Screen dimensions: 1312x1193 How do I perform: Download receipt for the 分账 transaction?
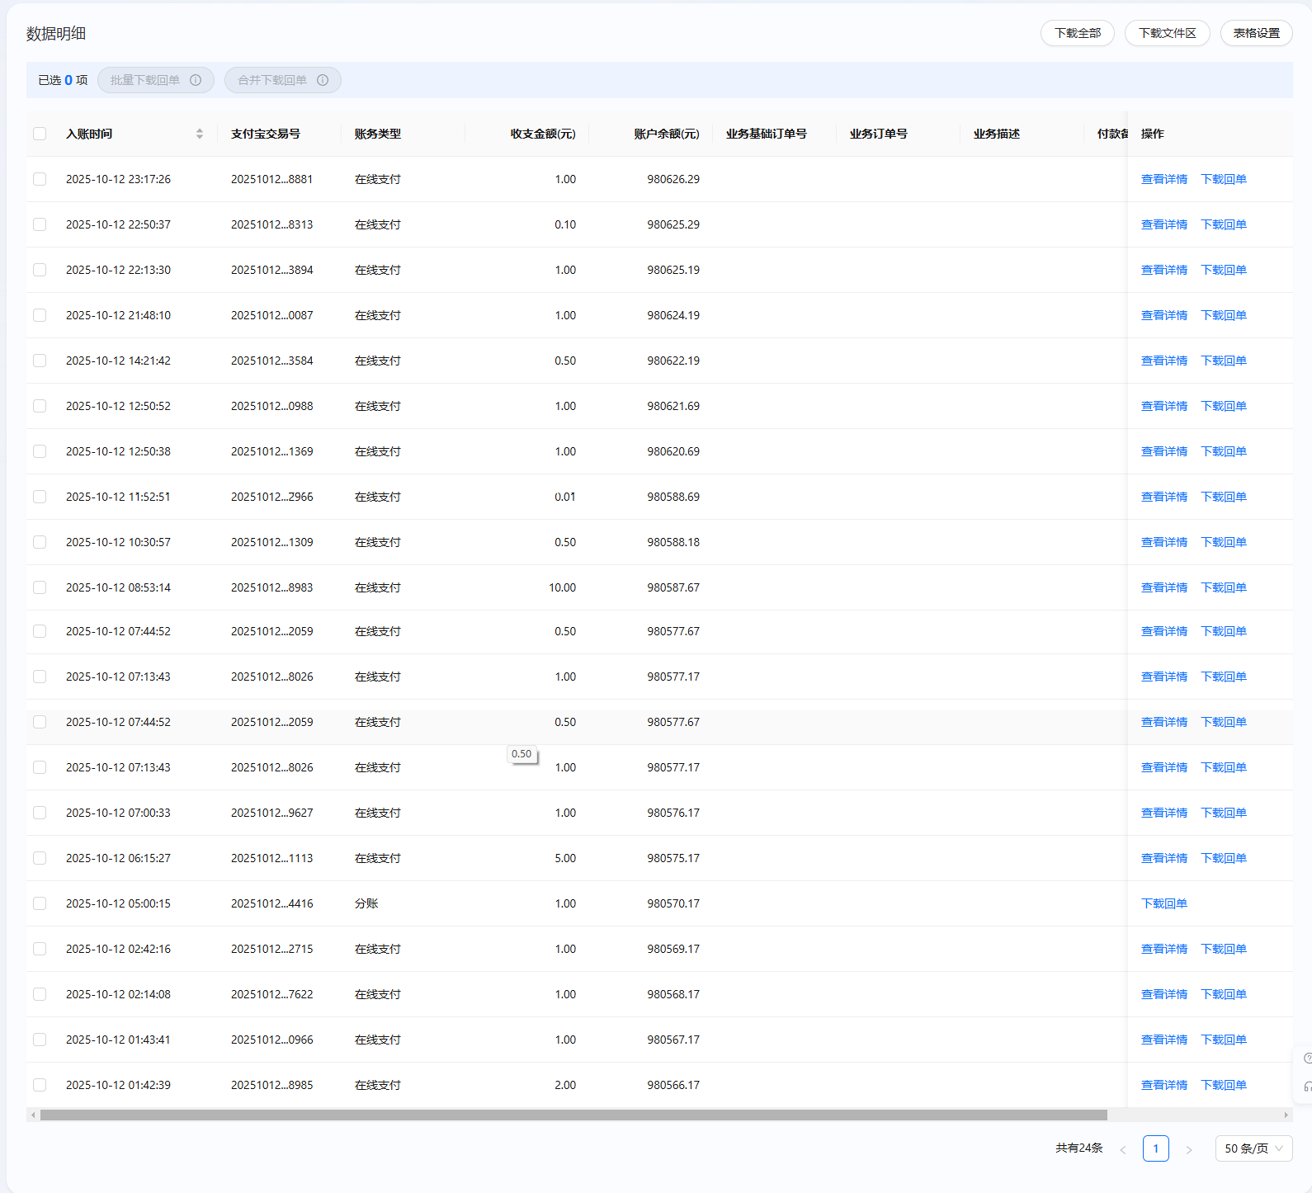click(1163, 903)
